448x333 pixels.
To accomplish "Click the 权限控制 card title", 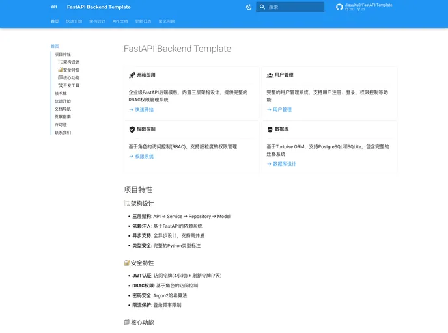I will pyautogui.click(x=146, y=129).
